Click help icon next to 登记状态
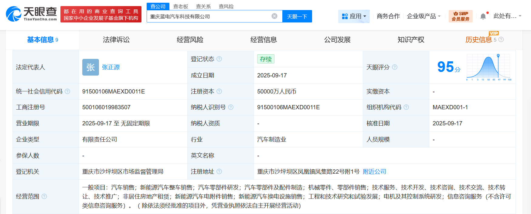531x214 pixels. [x=219, y=59]
